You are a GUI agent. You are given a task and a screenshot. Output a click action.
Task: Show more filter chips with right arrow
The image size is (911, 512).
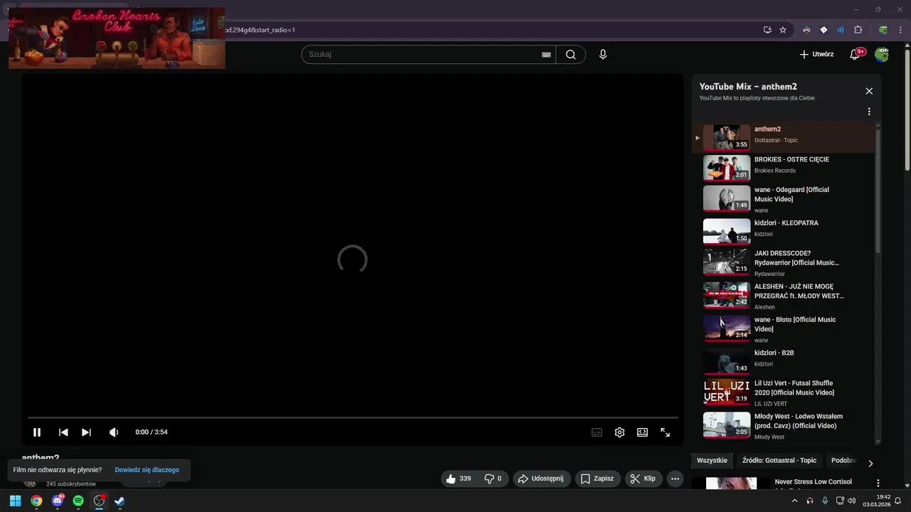870,463
